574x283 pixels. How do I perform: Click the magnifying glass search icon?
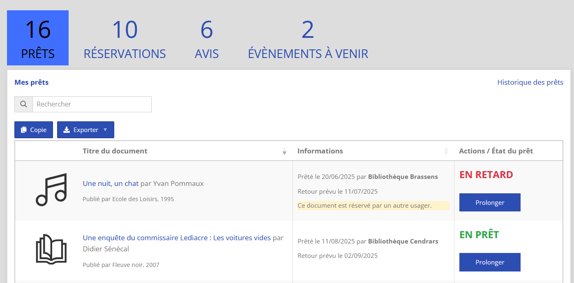[23, 104]
